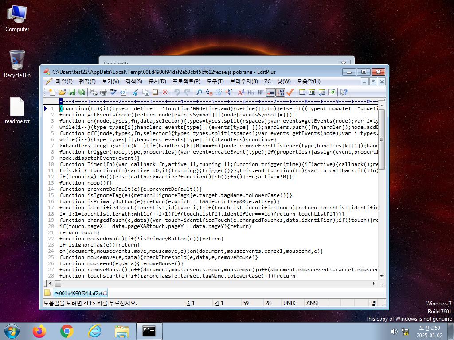This screenshot has width=454, height=340.
Task: Click the horizontal scrollbar thumb
Action: pos(58,284)
